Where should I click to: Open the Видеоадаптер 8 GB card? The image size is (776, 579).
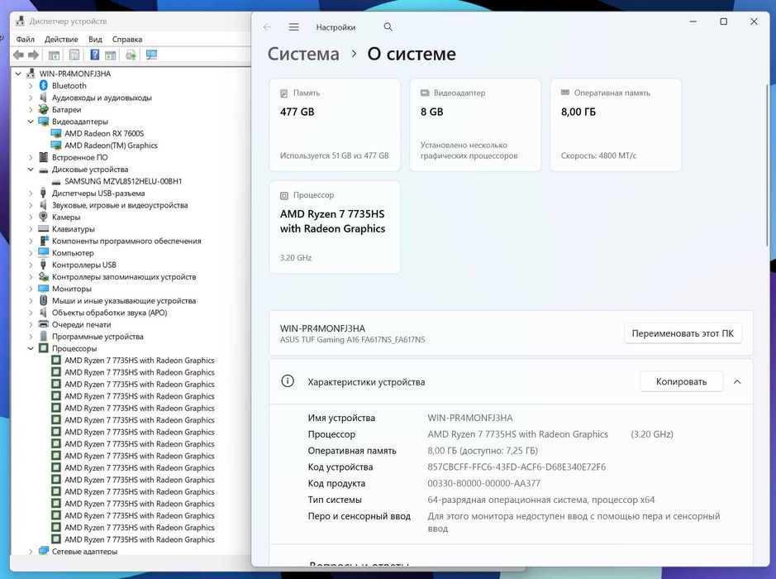[x=475, y=125]
